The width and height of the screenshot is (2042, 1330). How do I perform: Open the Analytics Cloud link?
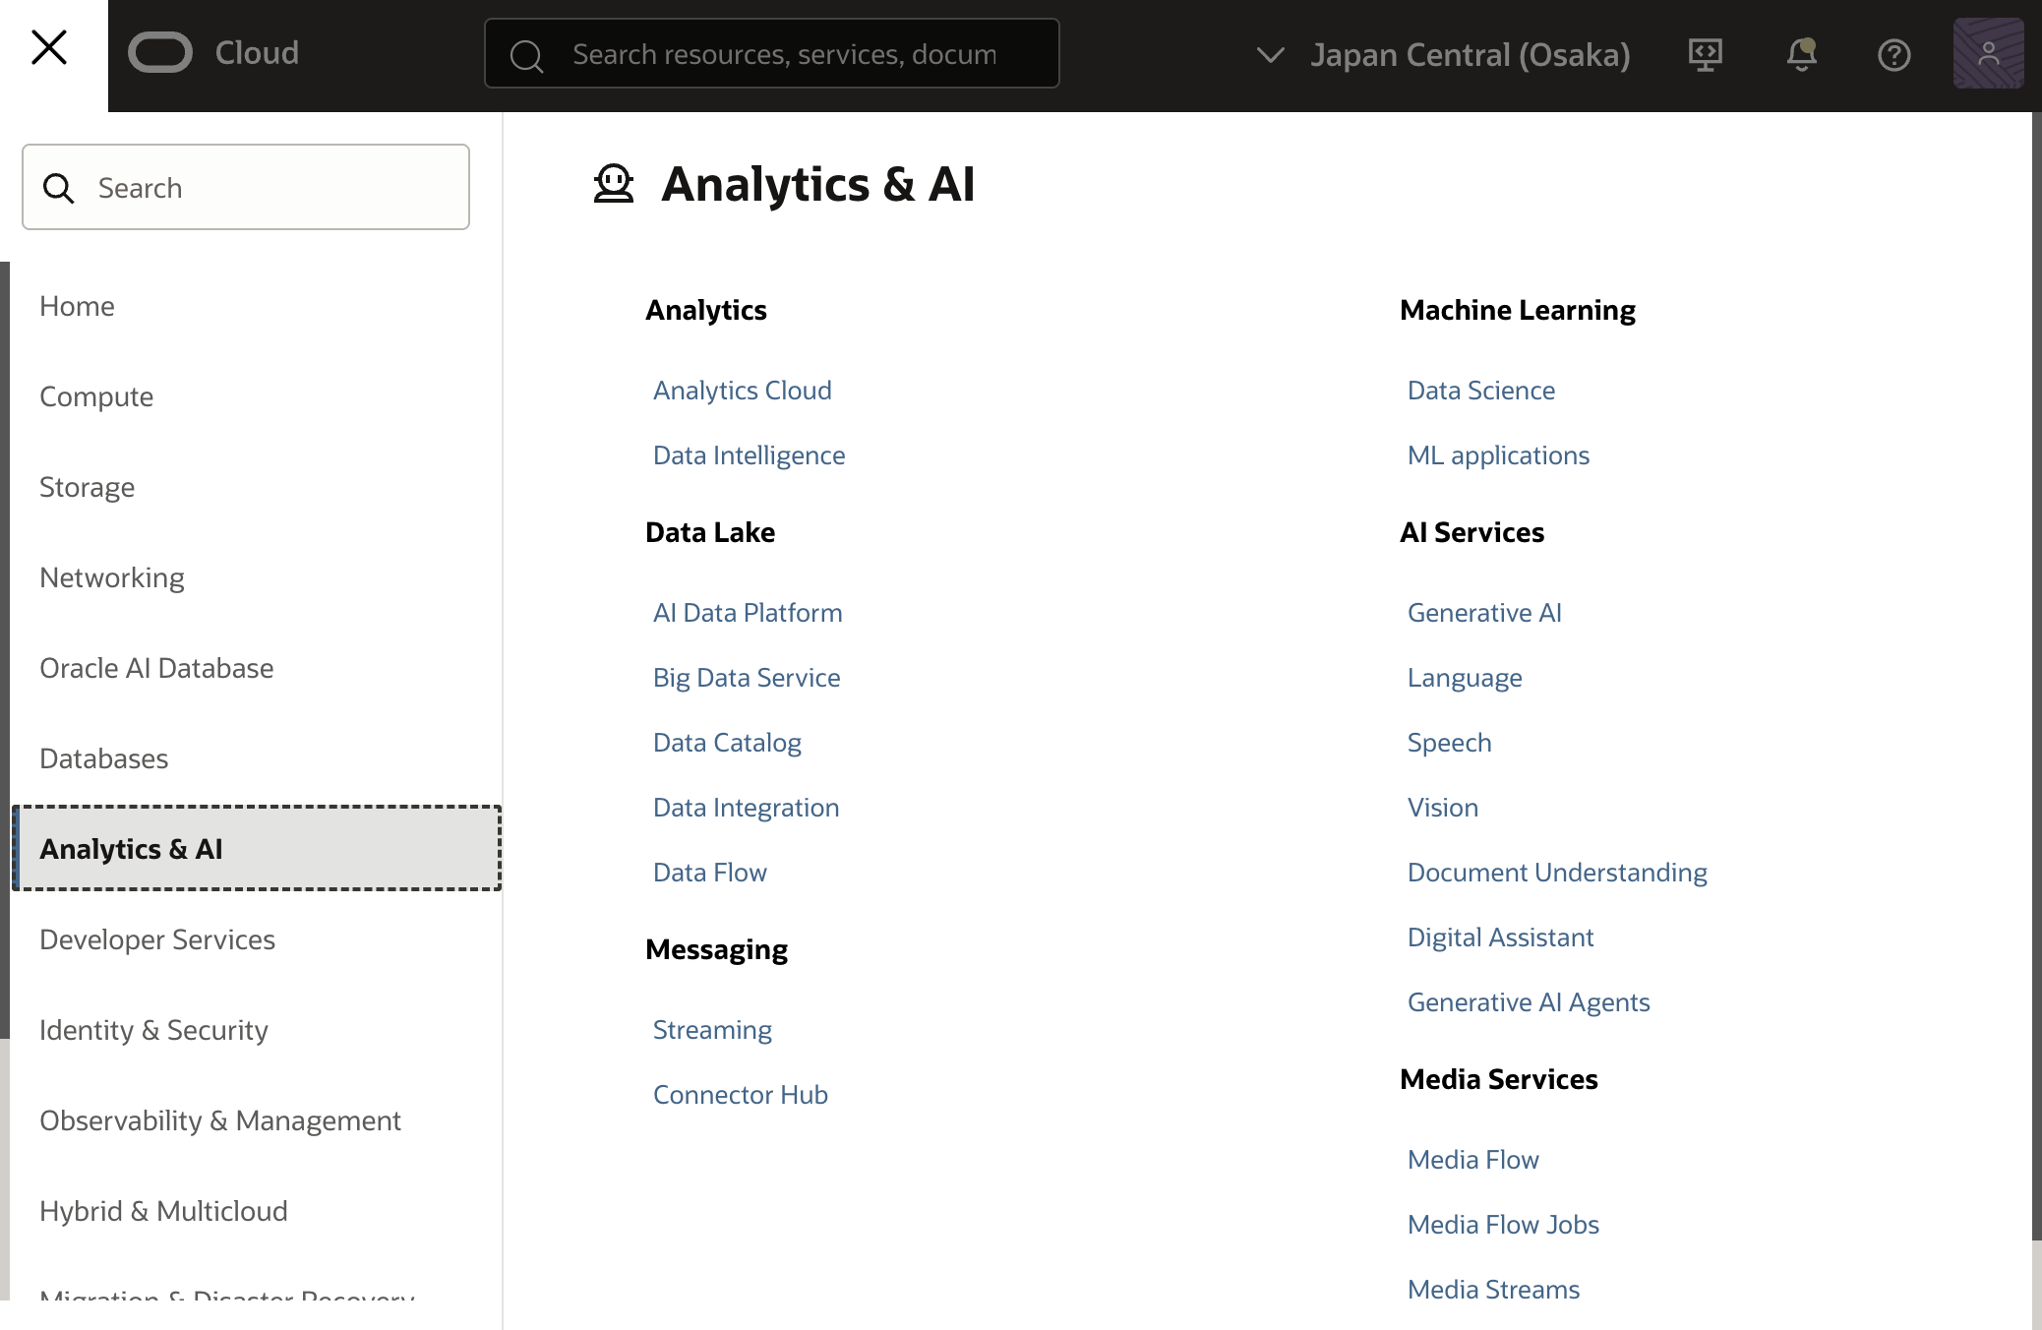click(x=742, y=391)
